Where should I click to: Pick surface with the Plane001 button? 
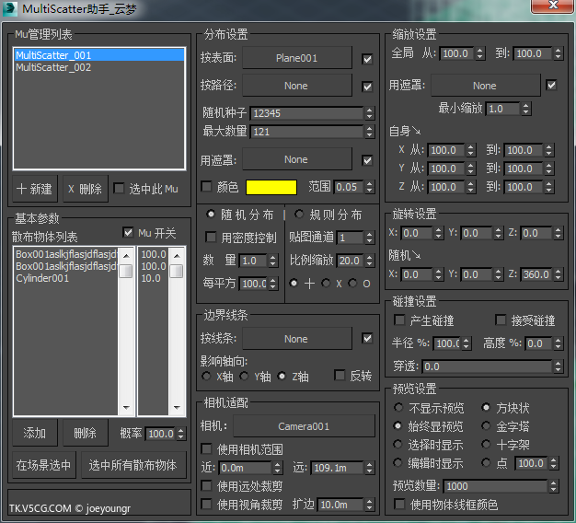point(297,58)
